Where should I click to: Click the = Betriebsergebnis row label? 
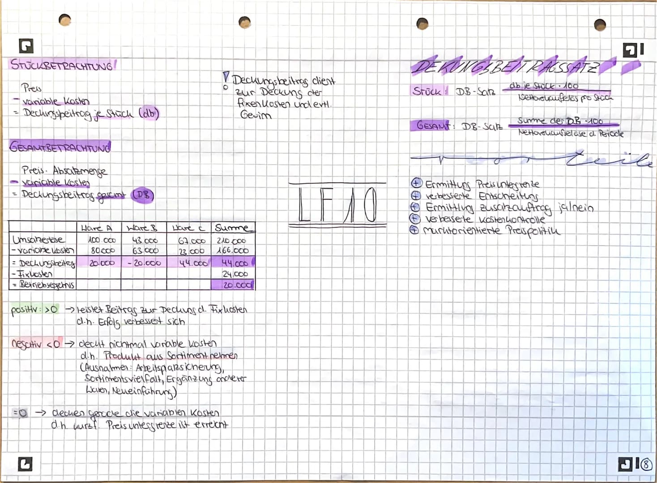point(43,284)
